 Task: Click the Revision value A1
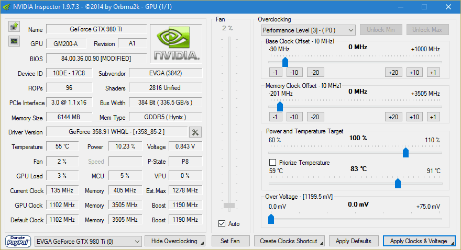[x=133, y=44]
